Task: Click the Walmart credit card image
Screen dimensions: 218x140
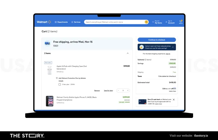Action: pos(142,102)
